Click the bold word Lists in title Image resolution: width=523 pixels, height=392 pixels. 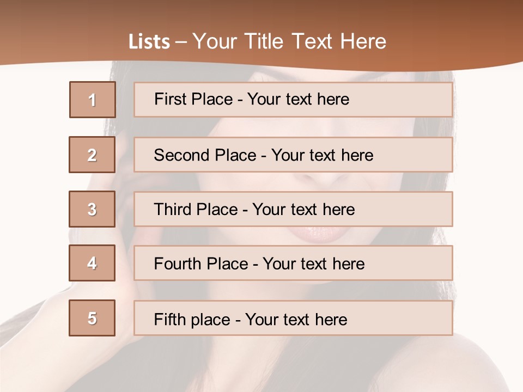(x=149, y=41)
